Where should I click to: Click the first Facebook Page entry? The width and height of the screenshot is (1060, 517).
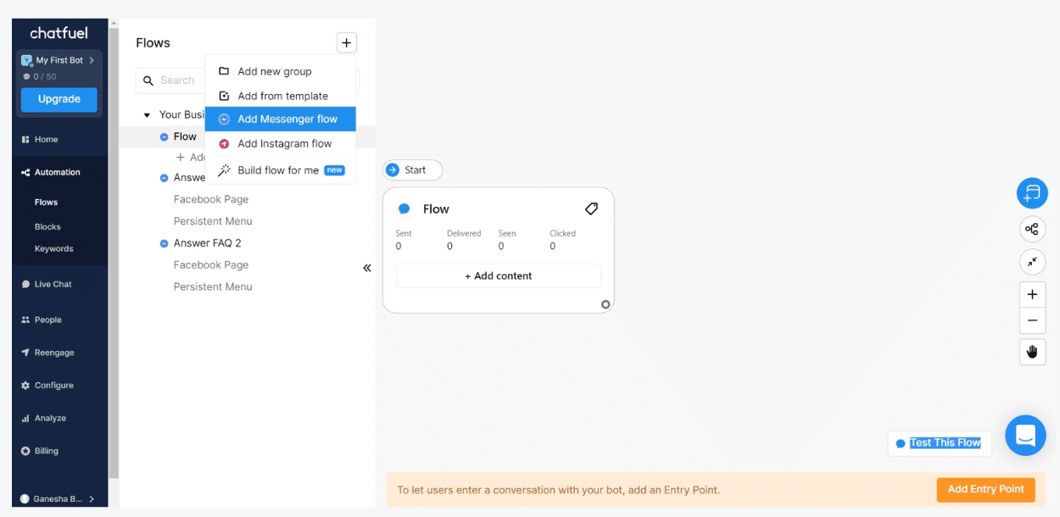pyautogui.click(x=210, y=200)
